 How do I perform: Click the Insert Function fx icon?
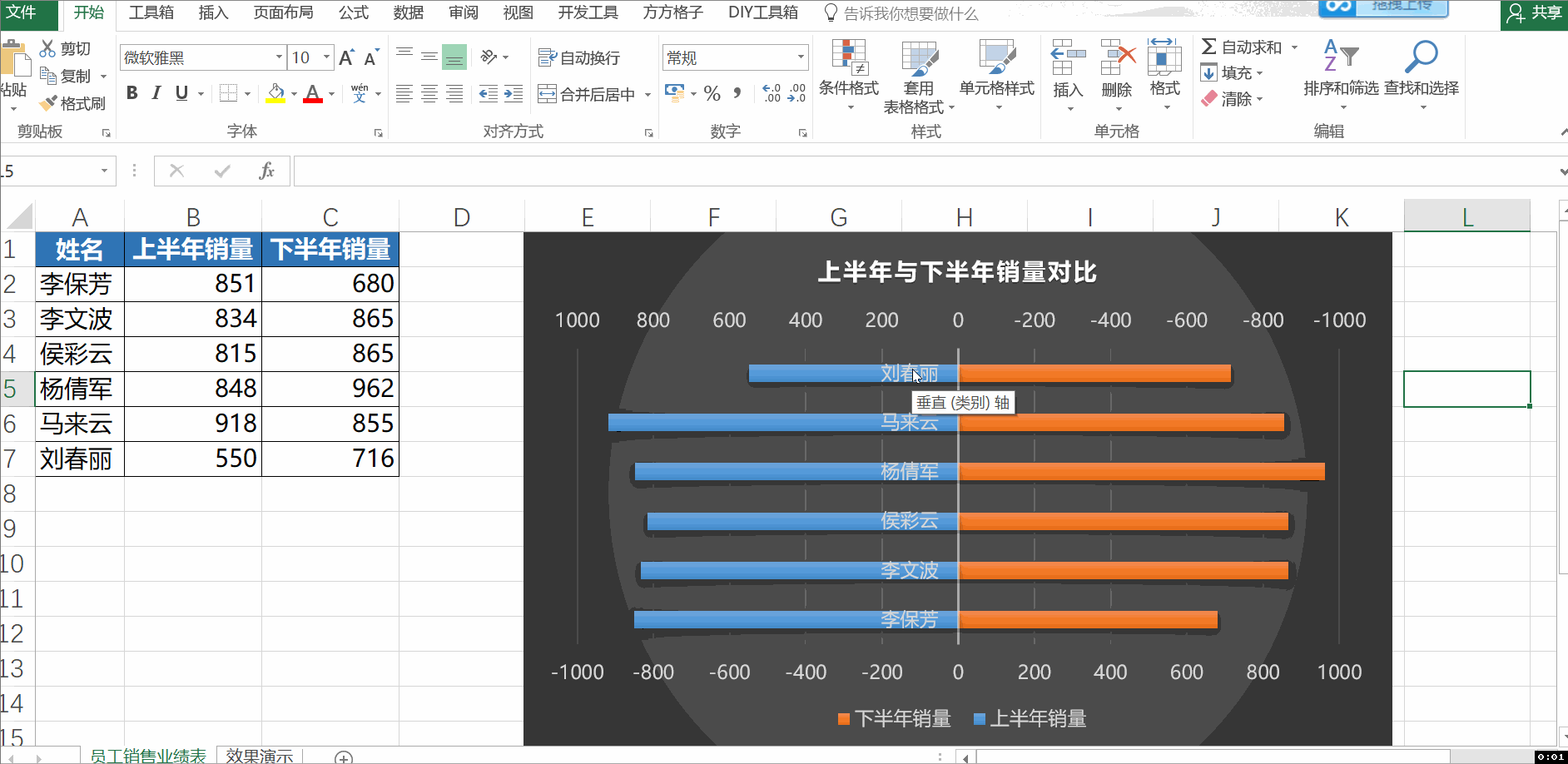(x=266, y=171)
